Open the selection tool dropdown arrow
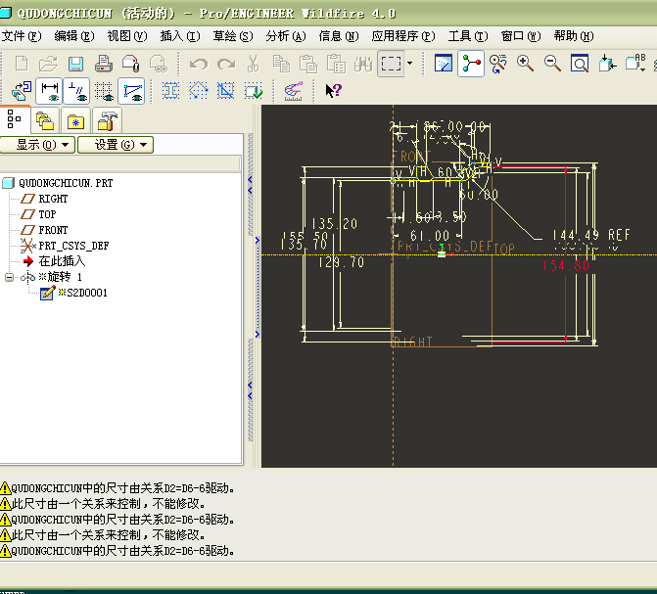Screen dimensions: 657x594 click(x=410, y=64)
